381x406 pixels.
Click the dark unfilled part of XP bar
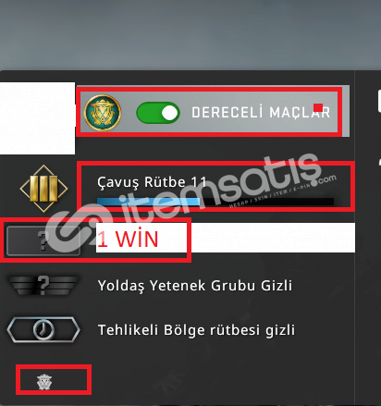pos(266,202)
